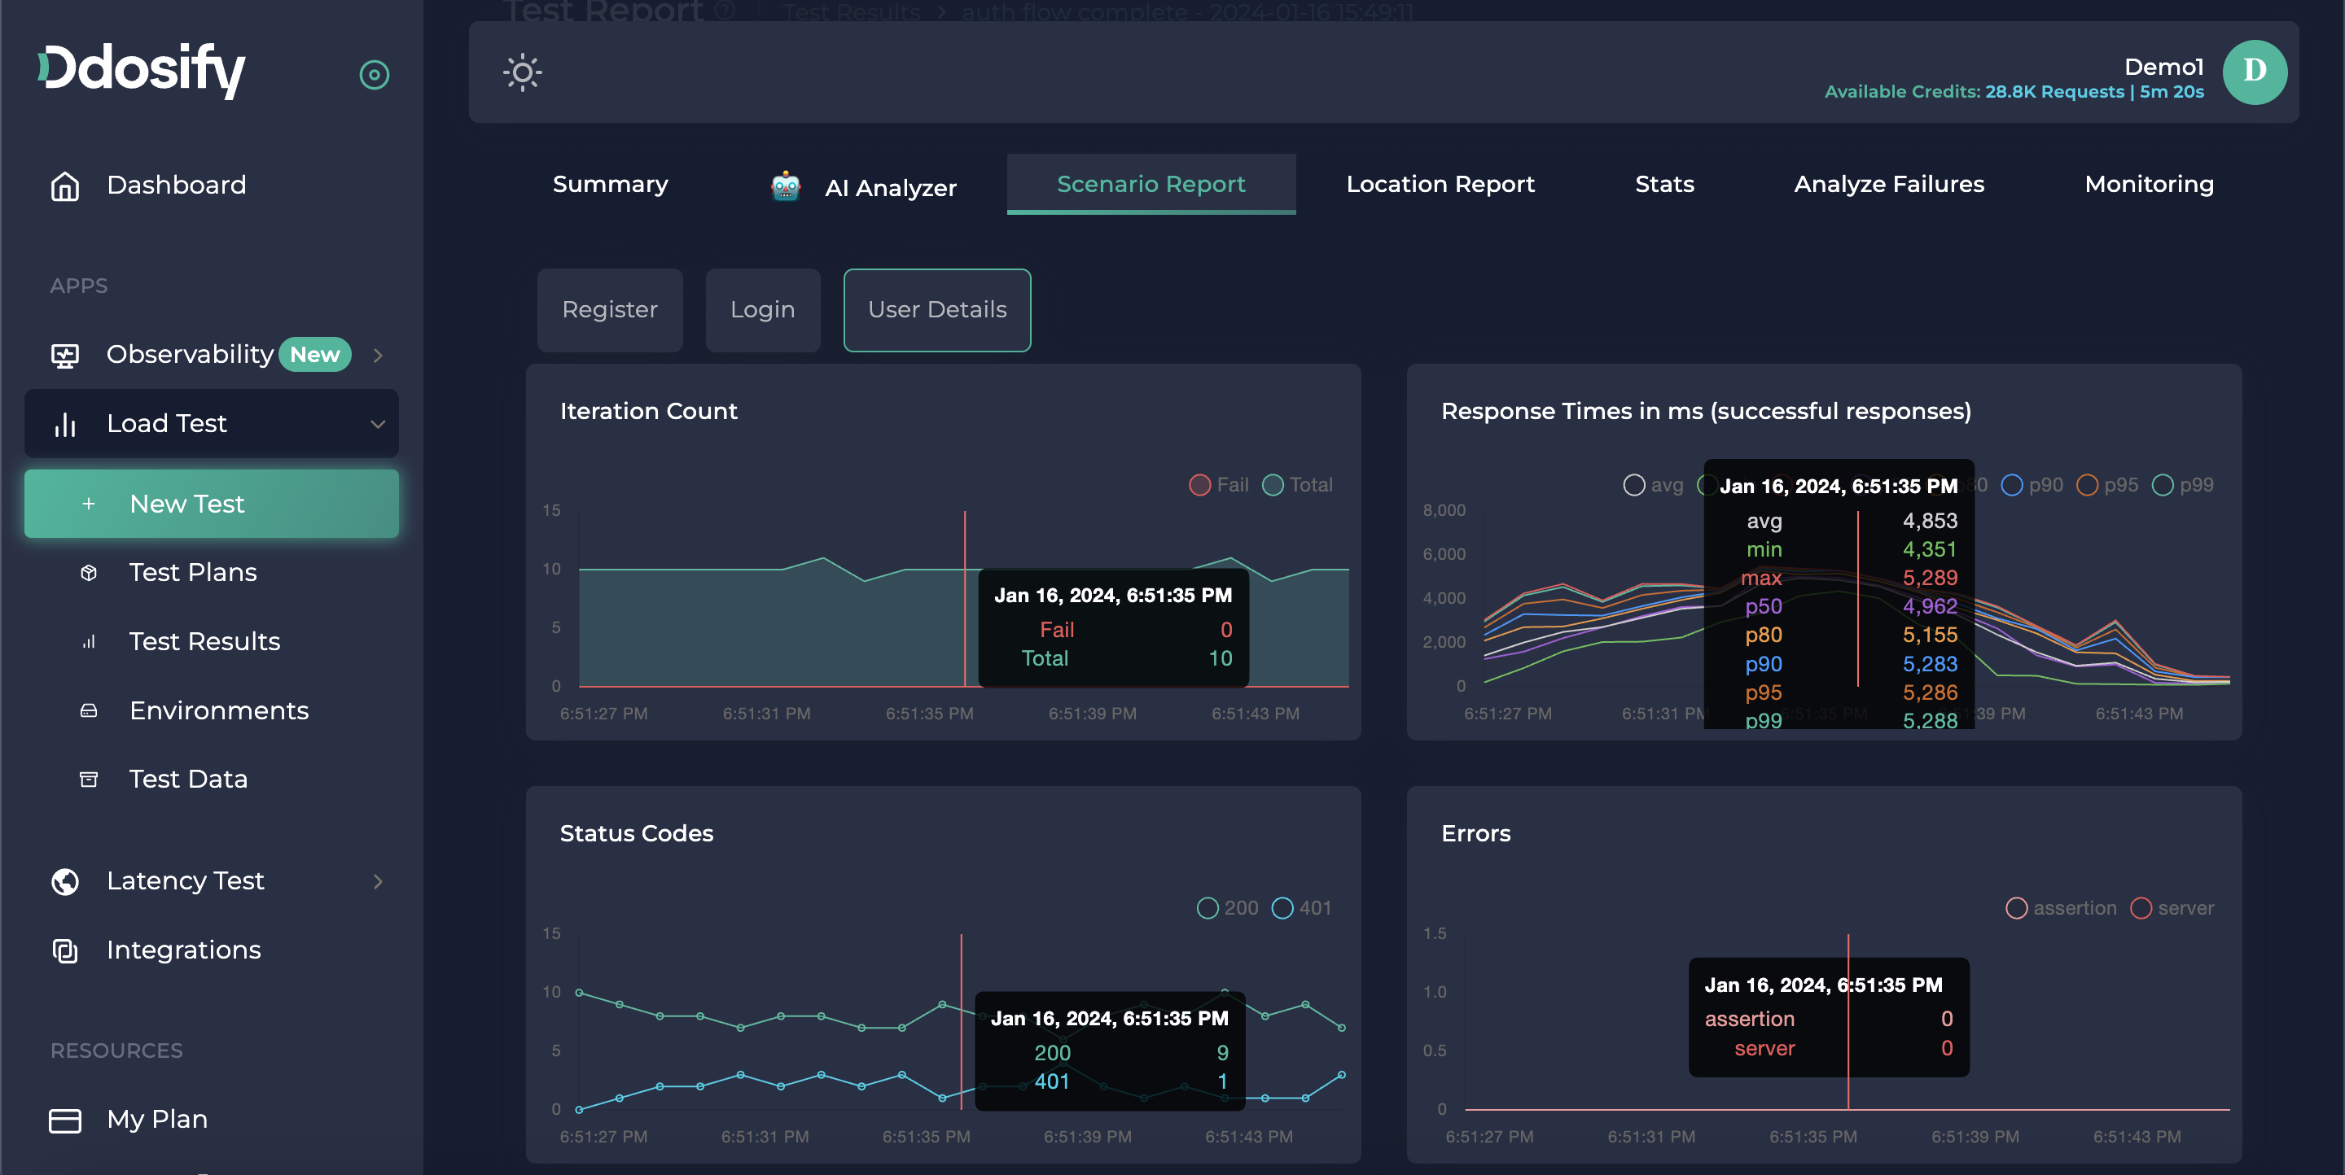Toggle the Fail series in Iteration Count

1200,485
